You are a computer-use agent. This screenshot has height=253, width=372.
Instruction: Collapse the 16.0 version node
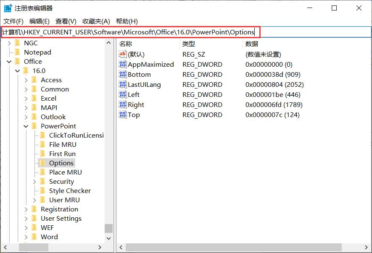[x=18, y=70]
